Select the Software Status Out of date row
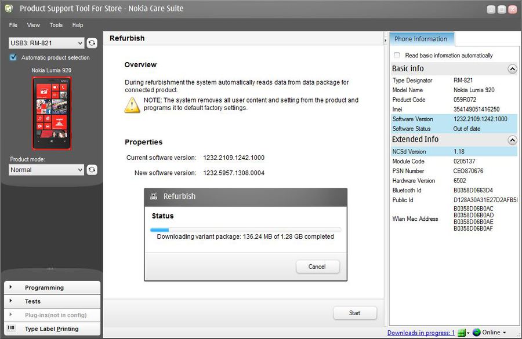 coord(454,129)
